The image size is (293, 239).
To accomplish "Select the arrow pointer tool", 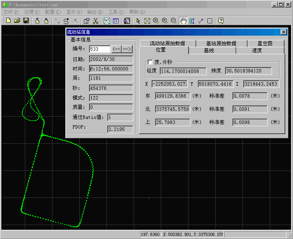I will point(138,21).
